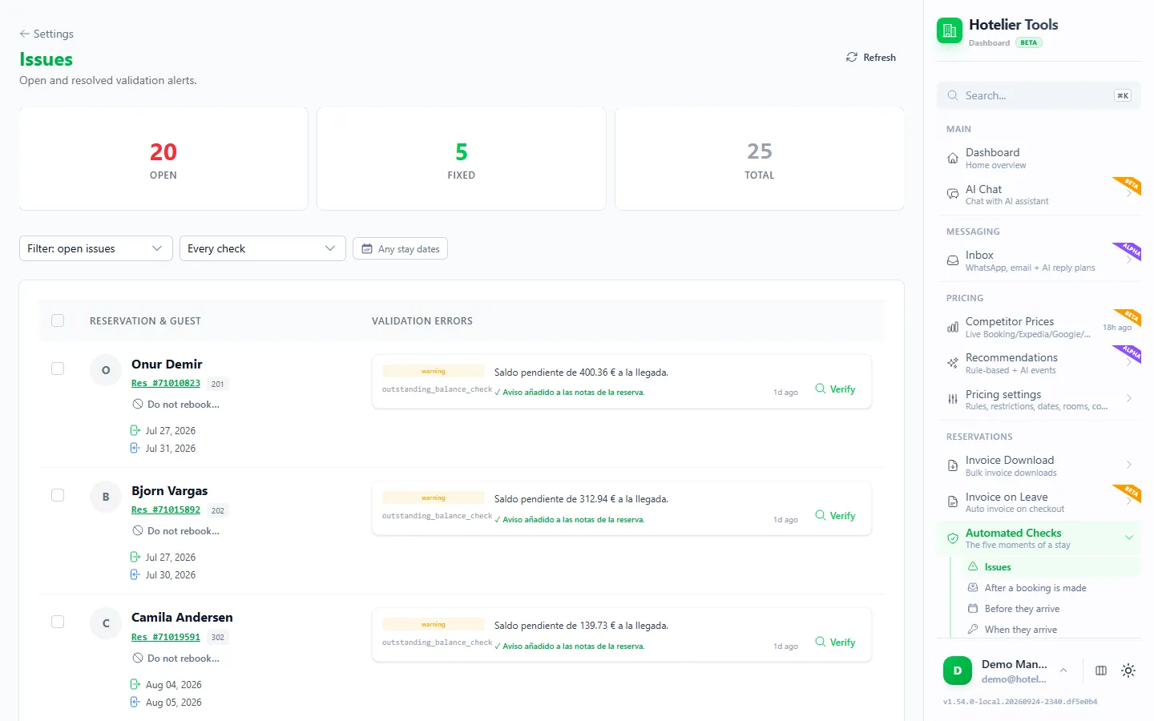
Task: Click the back arrow next to Settings
Action: 25,34
